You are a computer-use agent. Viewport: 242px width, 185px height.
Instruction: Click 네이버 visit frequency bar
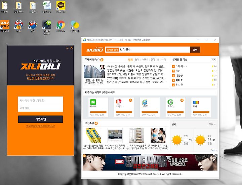[98, 112]
